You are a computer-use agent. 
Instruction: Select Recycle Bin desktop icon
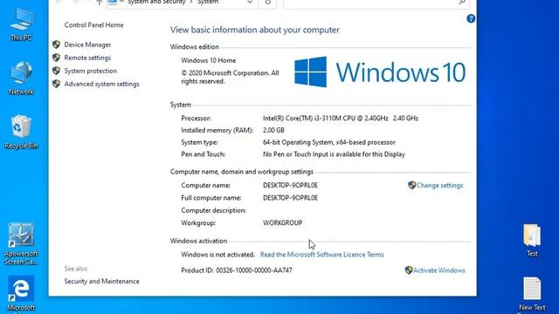pos(21,132)
